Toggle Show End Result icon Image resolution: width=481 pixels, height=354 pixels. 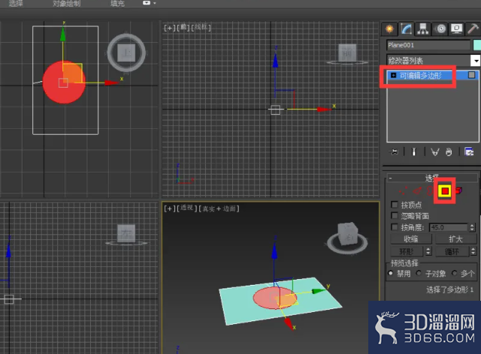(x=413, y=151)
